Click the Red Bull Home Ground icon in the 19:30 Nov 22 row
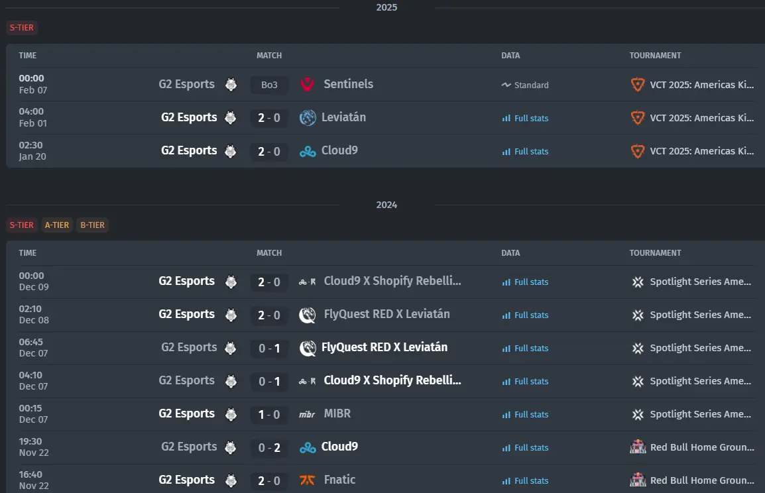Screen dimensions: 765x493 pyautogui.click(x=638, y=447)
